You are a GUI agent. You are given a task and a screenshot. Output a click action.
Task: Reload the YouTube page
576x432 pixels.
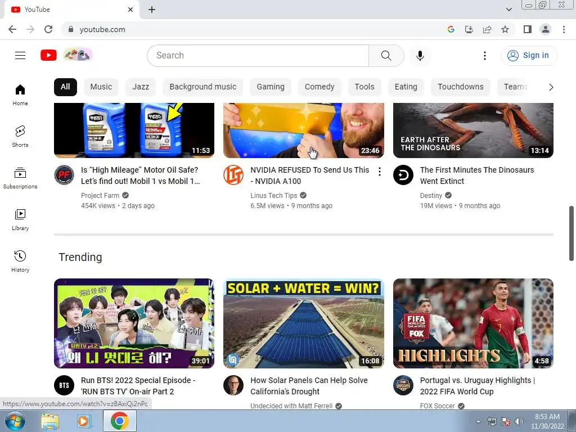(48, 29)
